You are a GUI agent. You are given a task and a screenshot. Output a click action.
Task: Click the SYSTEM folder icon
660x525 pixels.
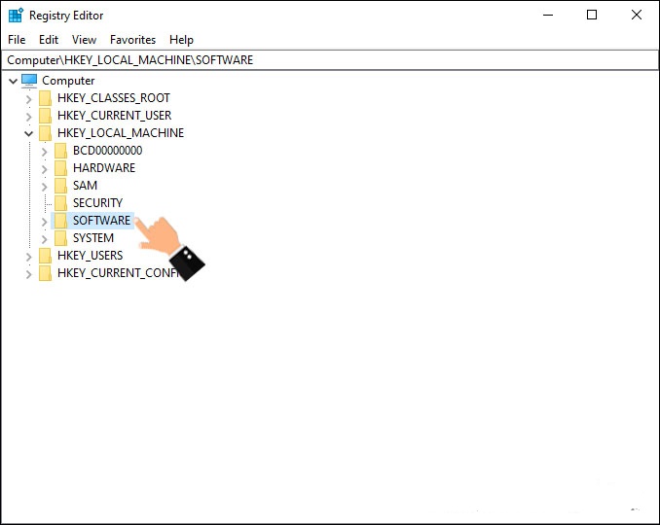(x=60, y=238)
